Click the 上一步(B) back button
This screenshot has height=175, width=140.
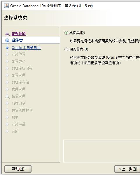point(127,169)
